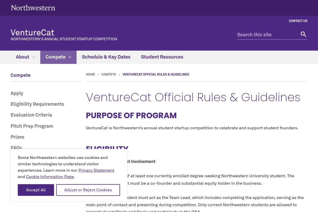Open Apply in sidebar
318x212 pixels.
pos(17,93)
